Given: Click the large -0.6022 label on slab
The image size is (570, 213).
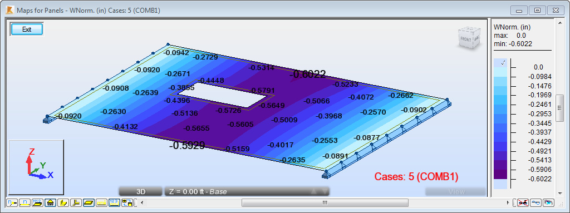Looking at the screenshot, I should point(307,74).
